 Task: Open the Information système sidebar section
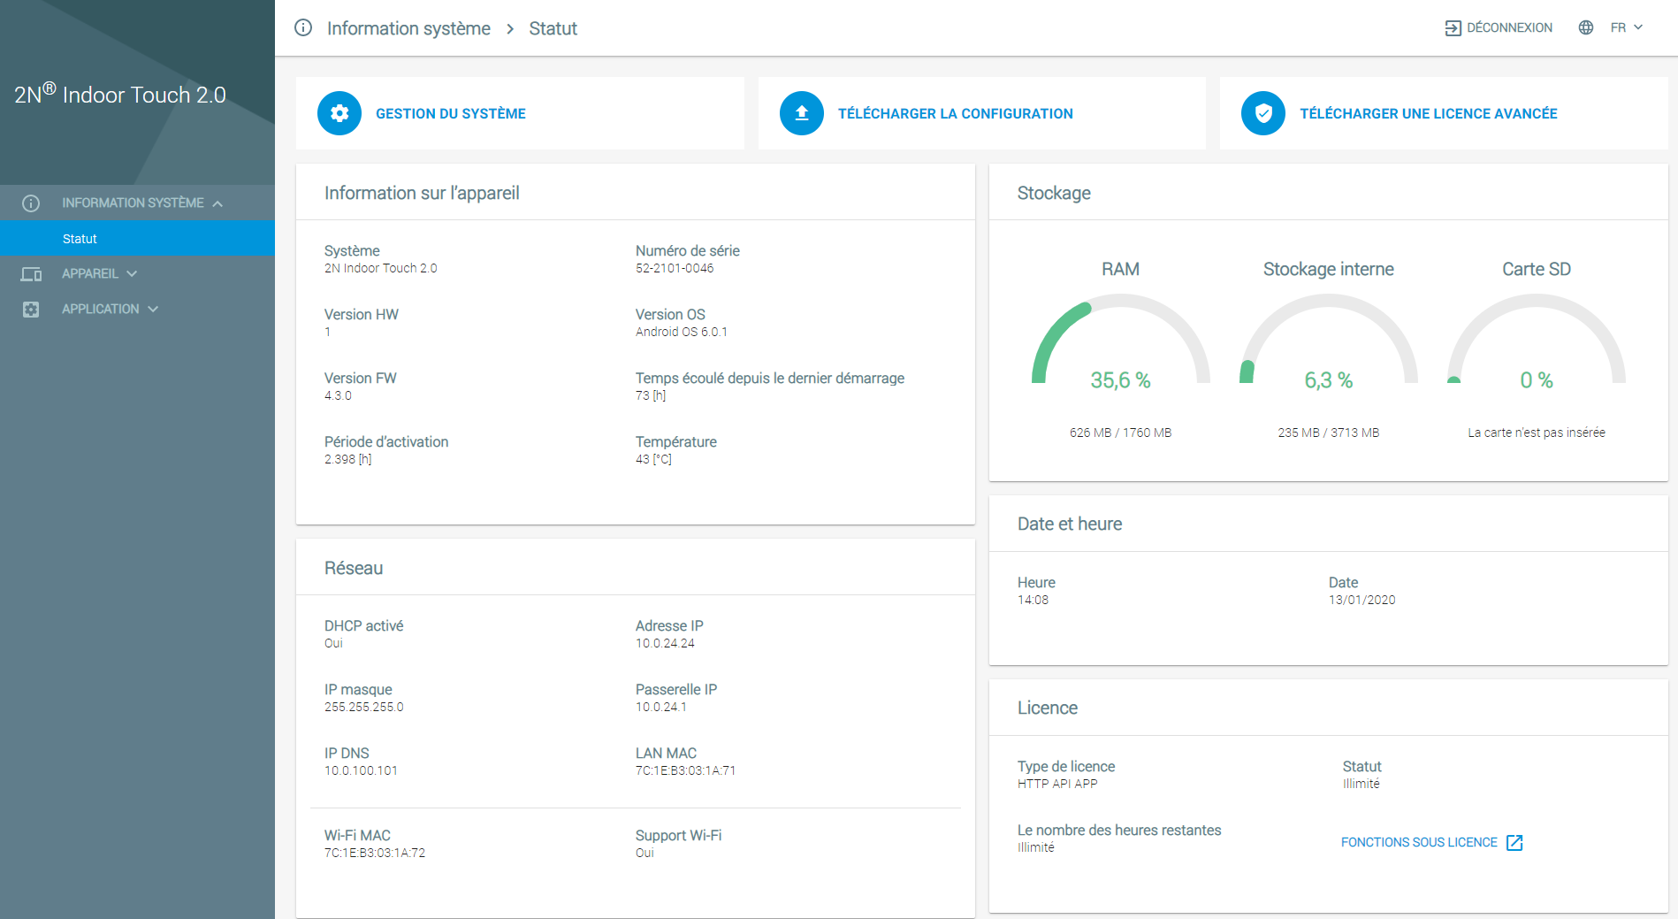137,203
